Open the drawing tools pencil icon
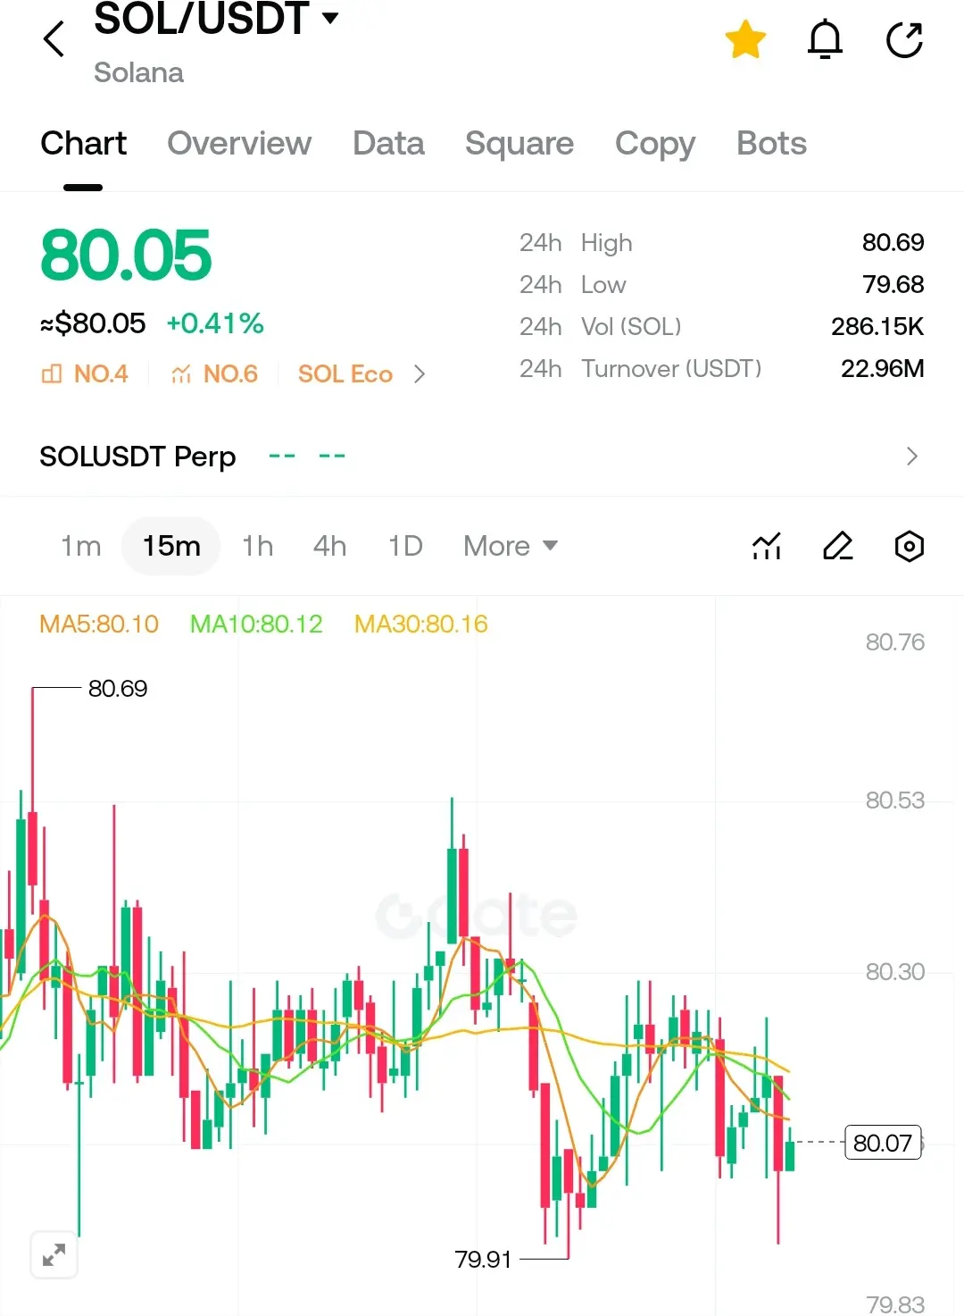The image size is (964, 1316). click(837, 545)
